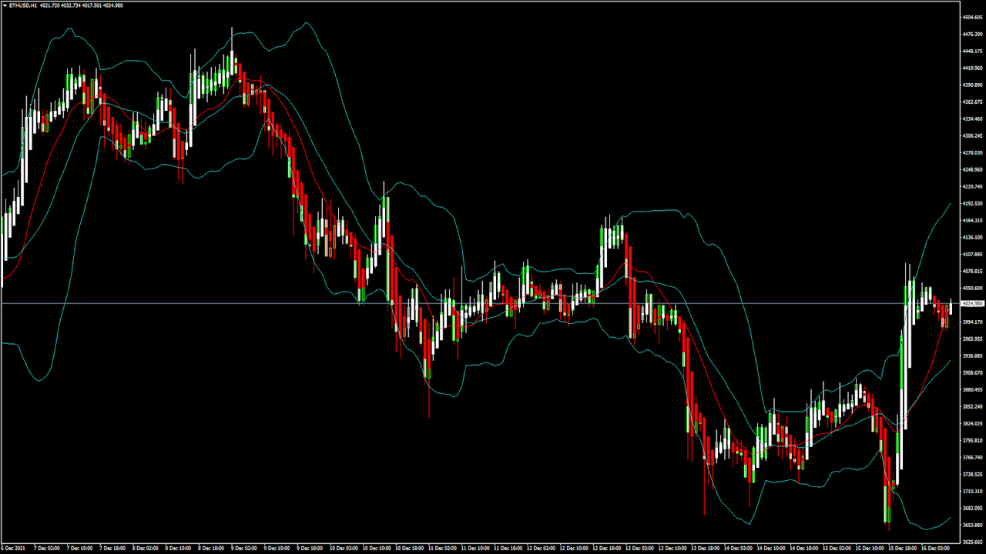Click the 6 Dec 2021 time label
The image size is (986, 554).
(13, 549)
